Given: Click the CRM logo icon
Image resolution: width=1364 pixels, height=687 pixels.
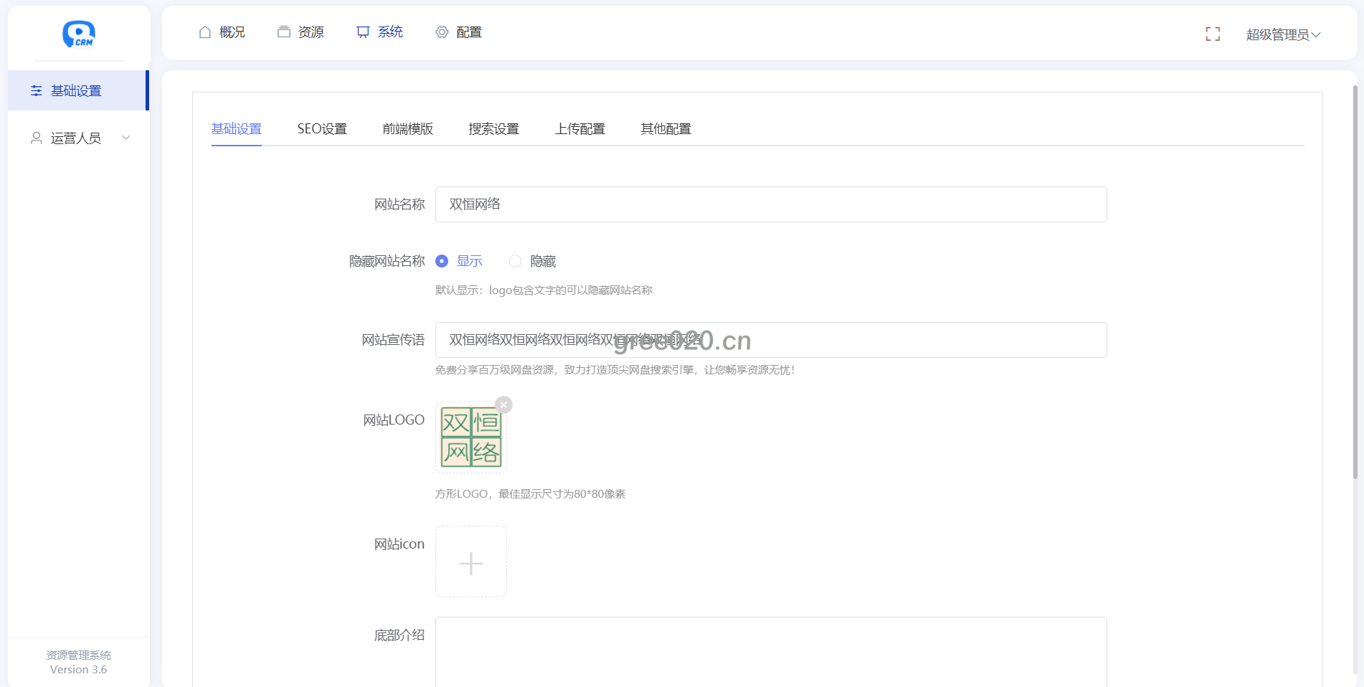Looking at the screenshot, I should coord(79,34).
